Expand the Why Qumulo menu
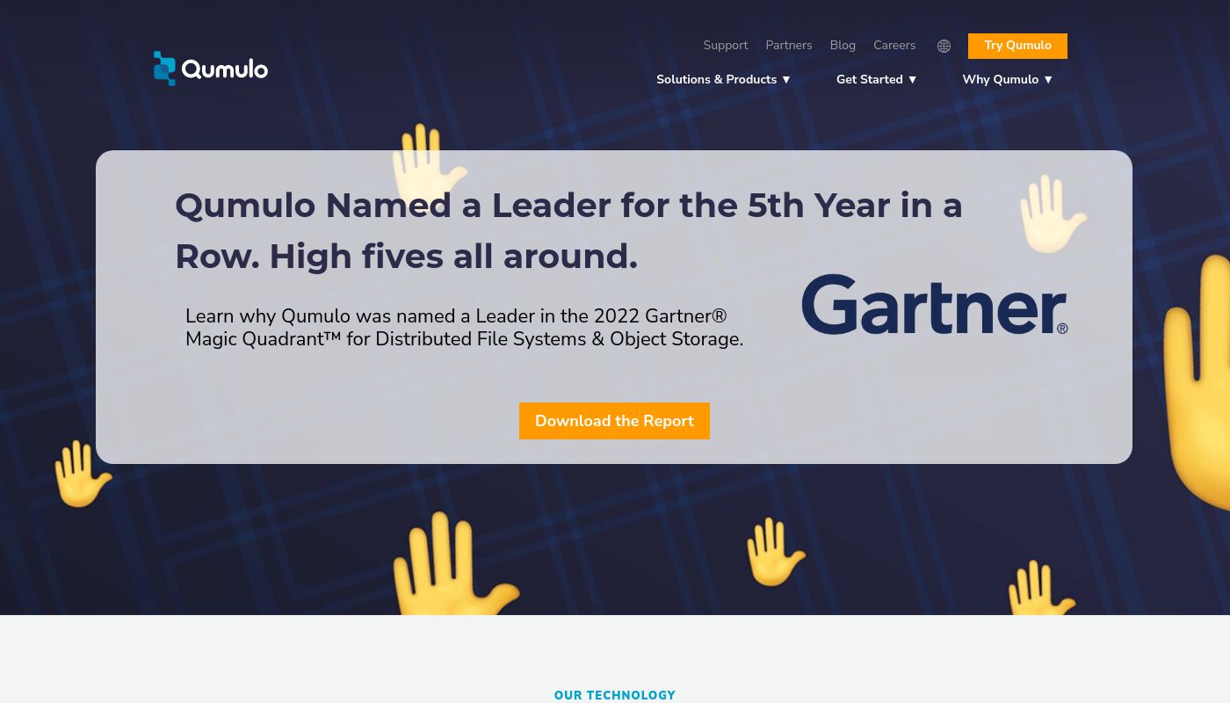This screenshot has height=703, width=1230. [x=1007, y=79]
